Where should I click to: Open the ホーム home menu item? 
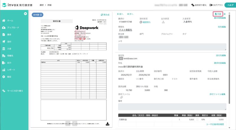(x=10, y=21)
